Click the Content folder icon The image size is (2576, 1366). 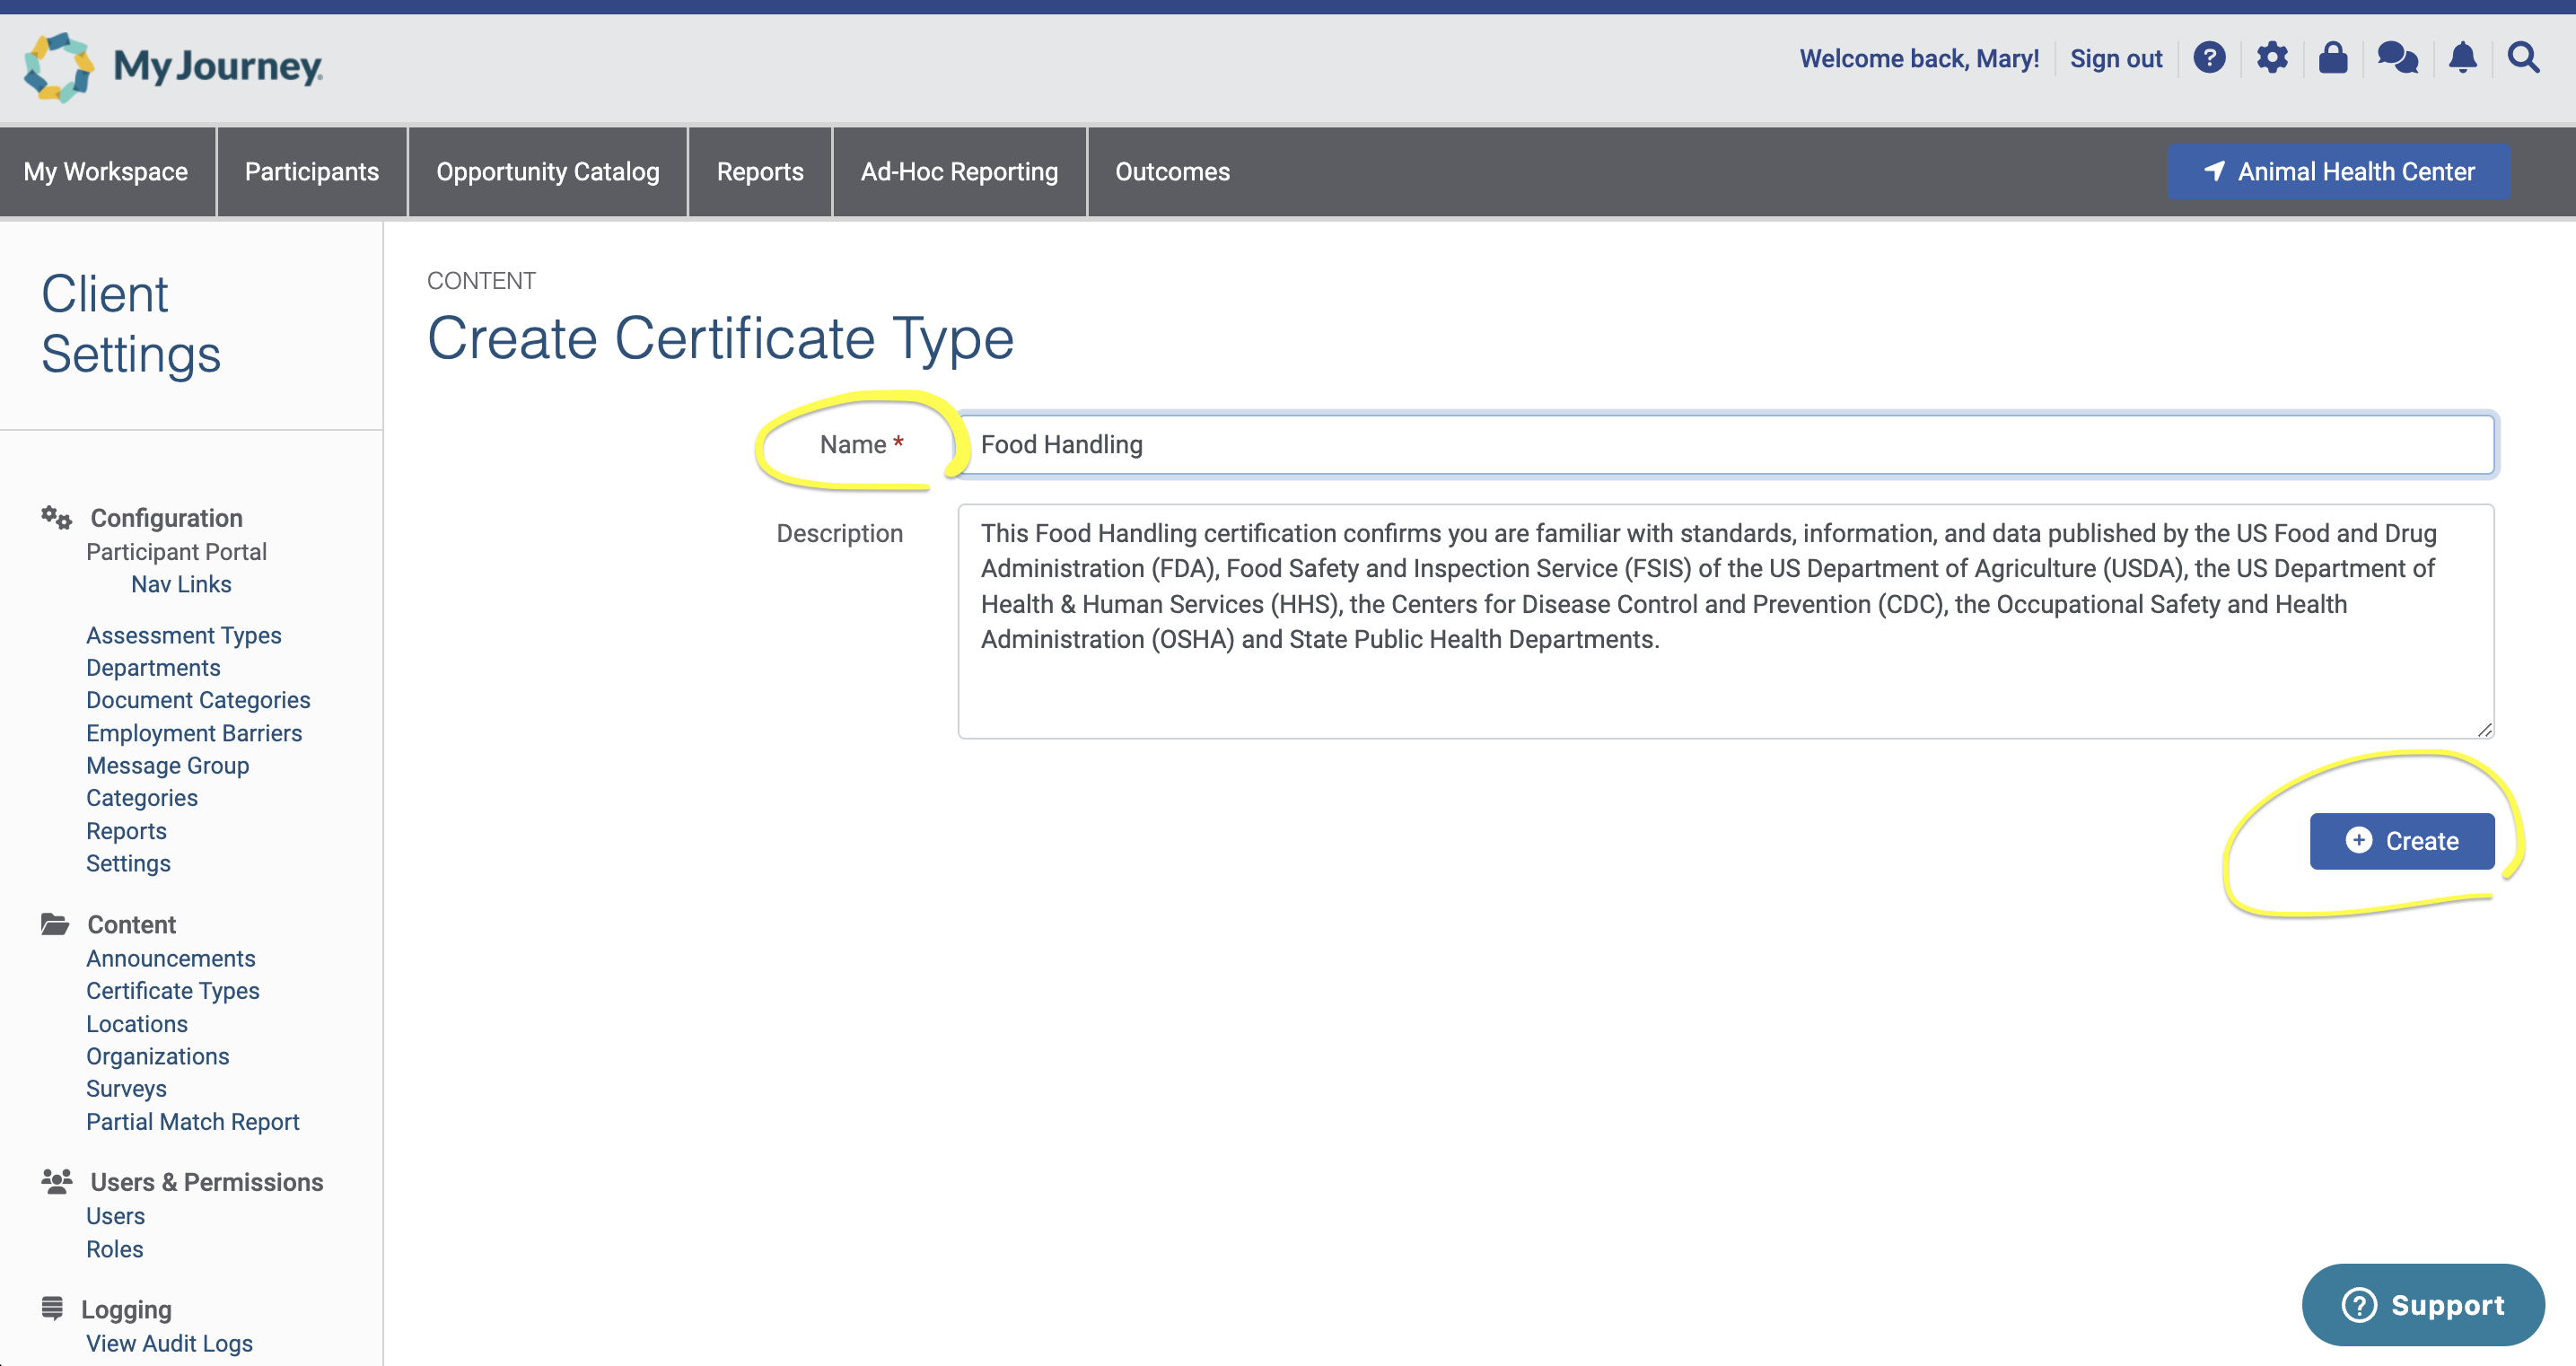pyautogui.click(x=55, y=924)
